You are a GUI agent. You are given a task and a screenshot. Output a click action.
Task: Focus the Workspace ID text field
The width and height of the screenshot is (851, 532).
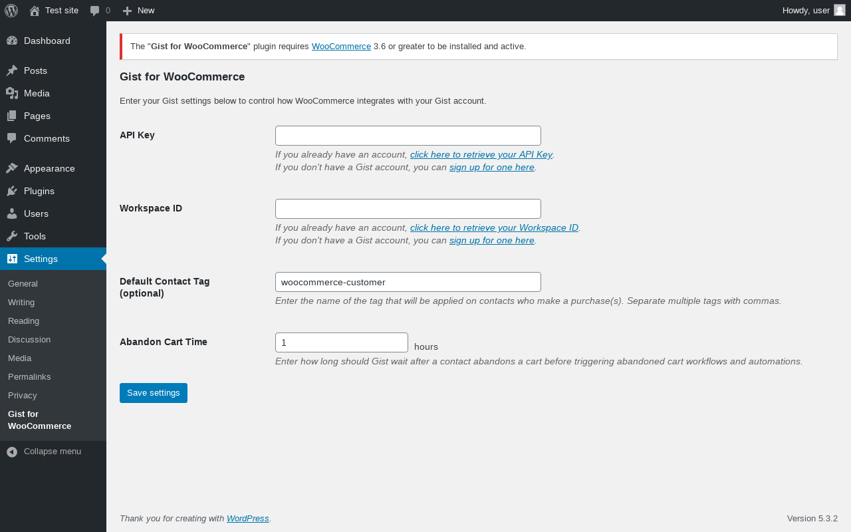point(408,209)
